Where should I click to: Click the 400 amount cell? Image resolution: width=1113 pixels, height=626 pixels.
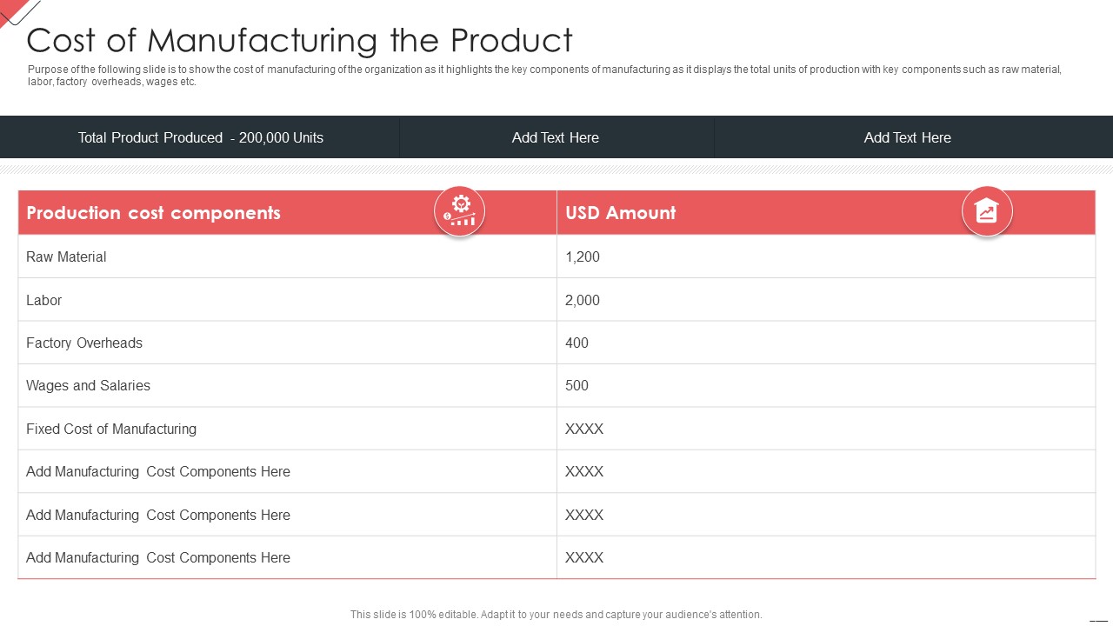pos(826,343)
